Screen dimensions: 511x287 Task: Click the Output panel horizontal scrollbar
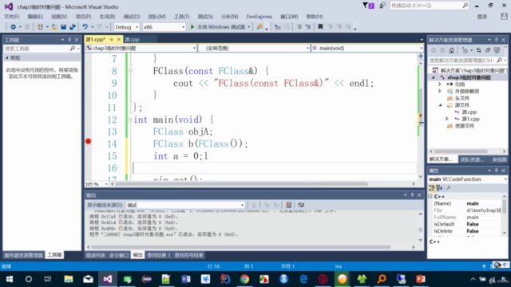pyautogui.click(x=241, y=247)
